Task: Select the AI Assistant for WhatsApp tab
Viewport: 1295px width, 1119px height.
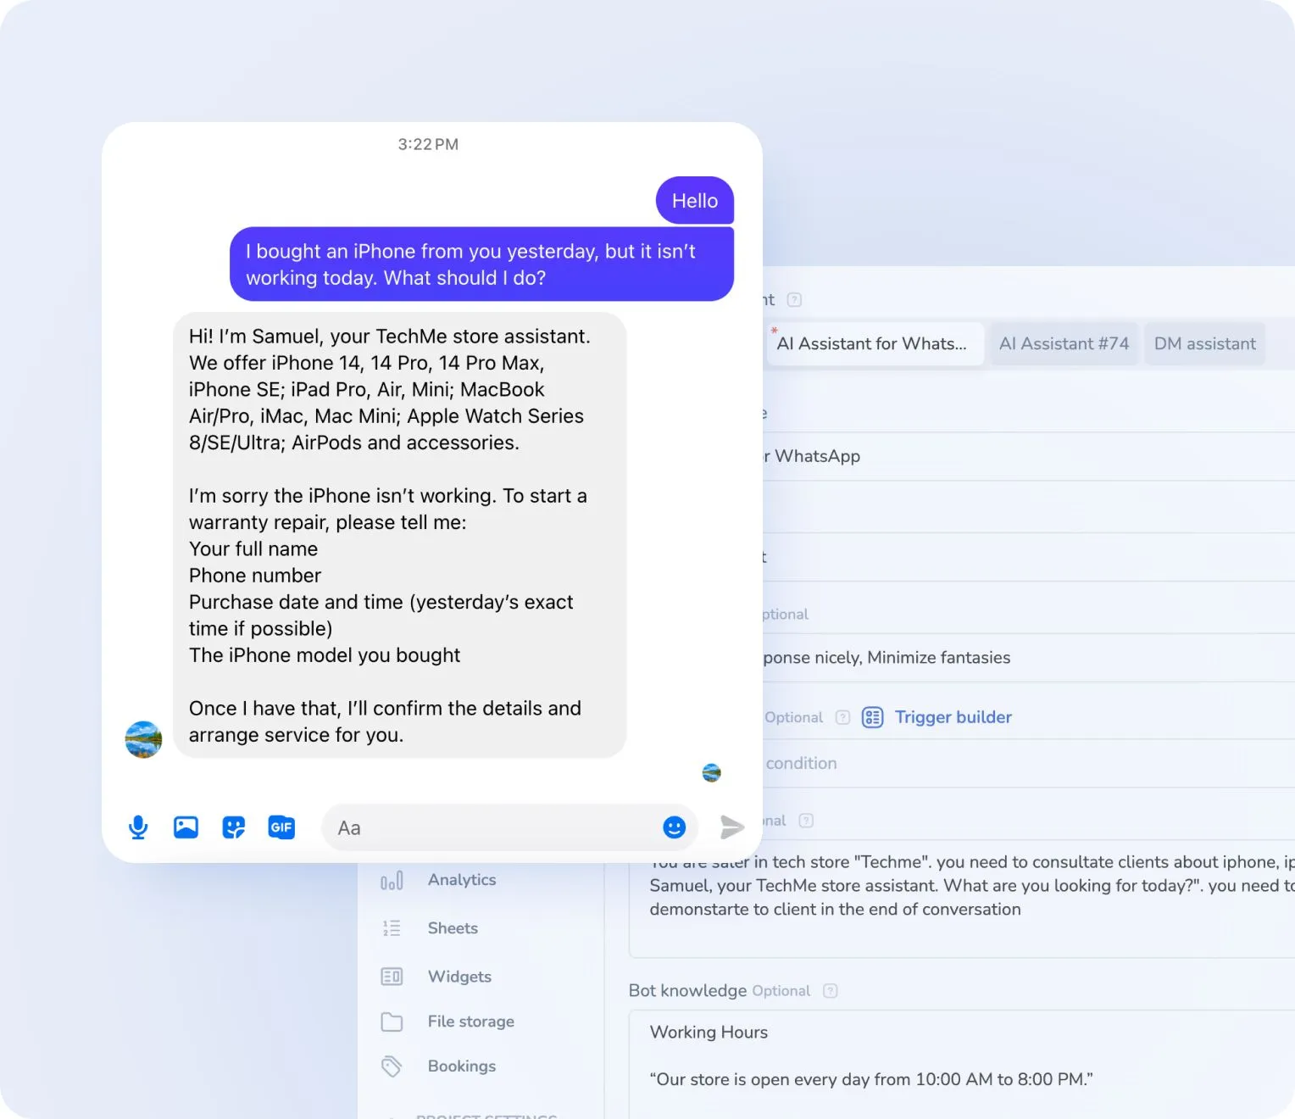Action: pos(873,344)
